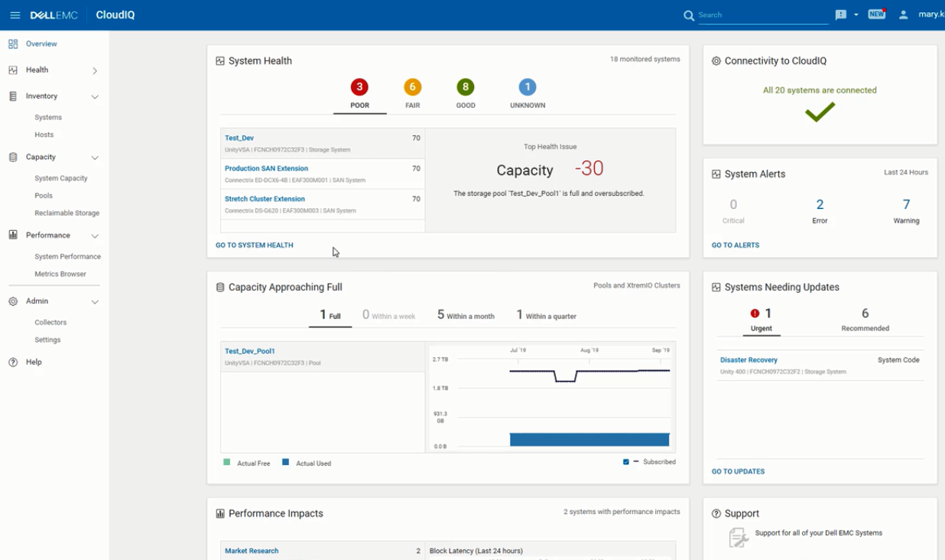
Task: Click GO TO ALERTS link
Action: tap(736, 246)
